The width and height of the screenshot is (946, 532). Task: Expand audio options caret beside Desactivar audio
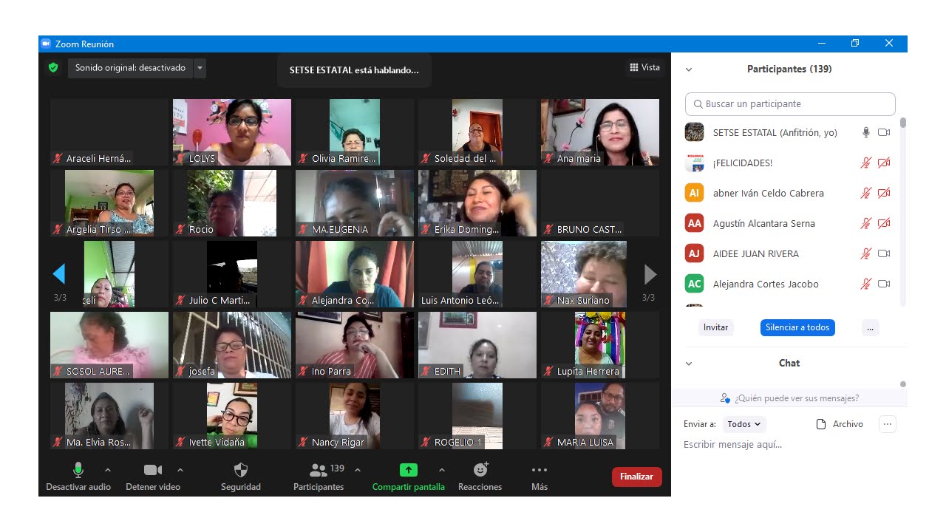pos(108,470)
